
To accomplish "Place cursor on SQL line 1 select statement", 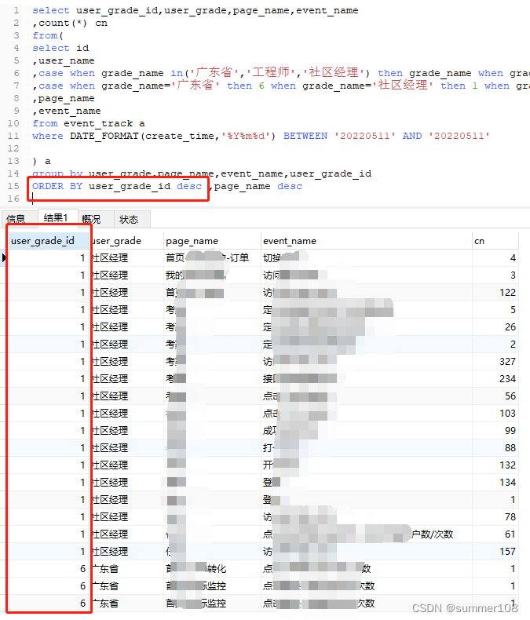I will point(196,10).
